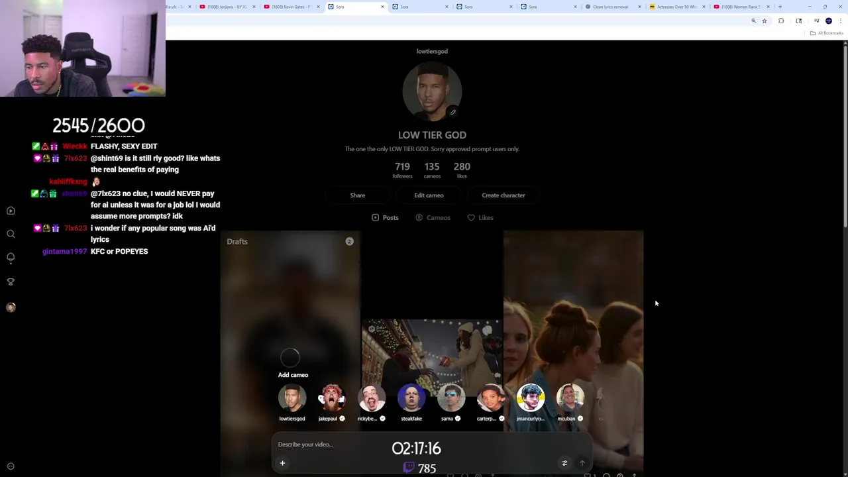Select the steakfake cameo avatar
The height and width of the screenshot is (477, 848).
411,398
